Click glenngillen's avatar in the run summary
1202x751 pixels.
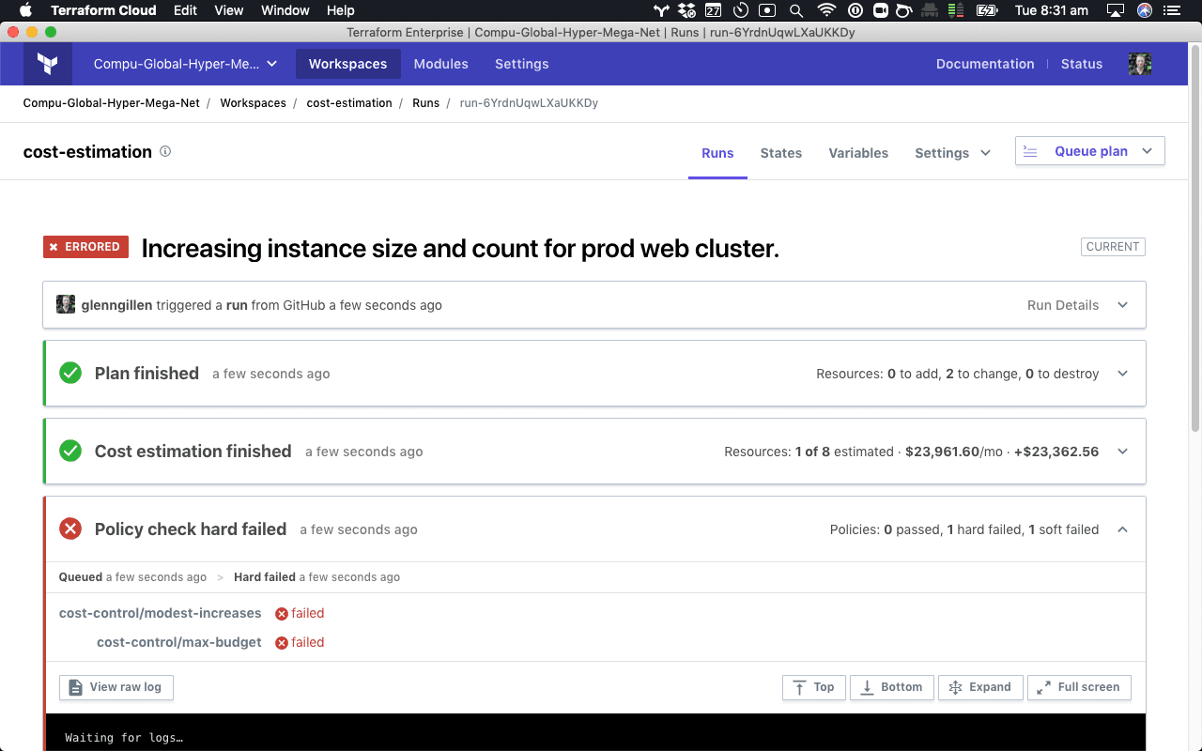coord(66,304)
